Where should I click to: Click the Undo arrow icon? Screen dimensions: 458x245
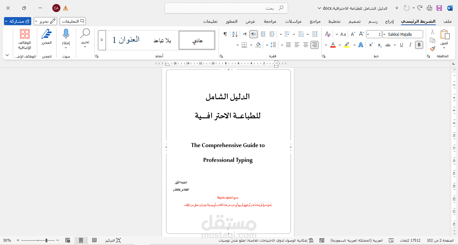coord(420,8)
